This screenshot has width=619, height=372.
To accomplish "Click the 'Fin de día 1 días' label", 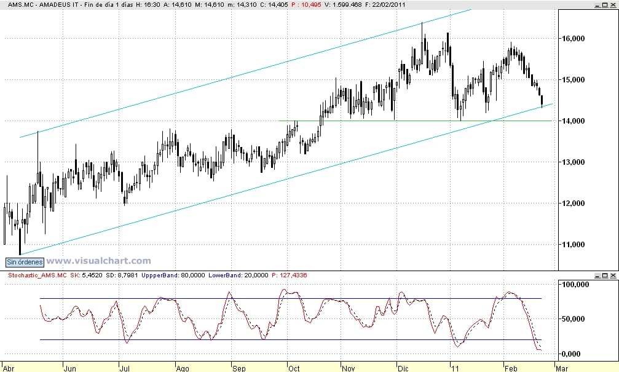I will 109,5.
